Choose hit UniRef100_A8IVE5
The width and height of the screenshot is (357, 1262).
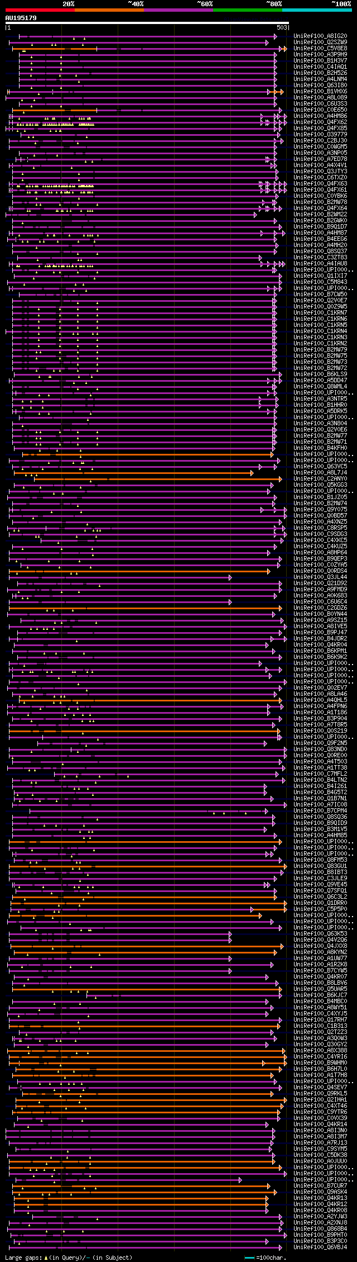[320, 626]
